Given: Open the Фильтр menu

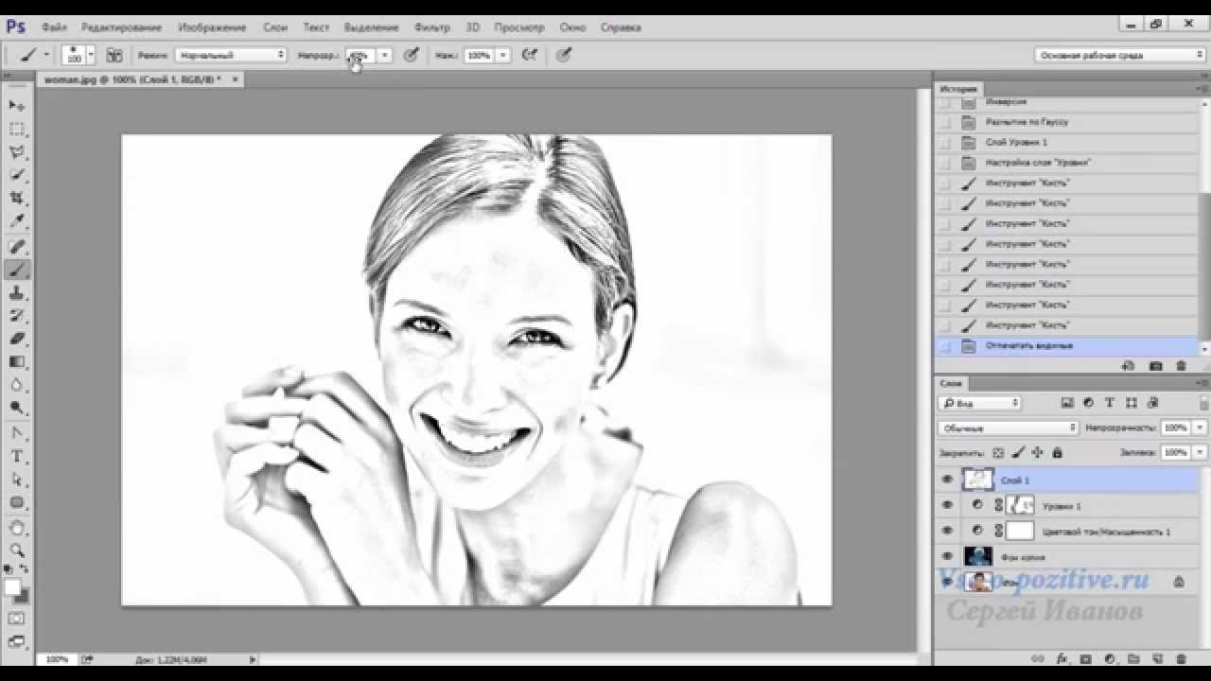Looking at the screenshot, I should 432,27.
